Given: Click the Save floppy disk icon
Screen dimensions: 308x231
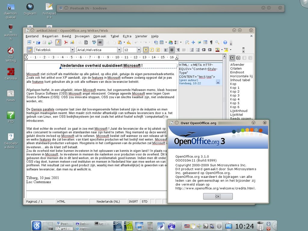Looking at the screenshot, I should coord(44,42).
